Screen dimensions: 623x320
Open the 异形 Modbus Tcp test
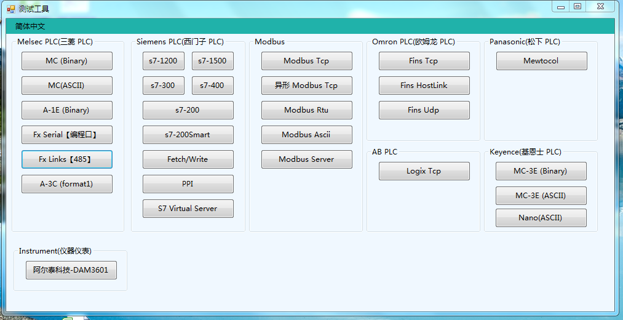tap(306, 86)
